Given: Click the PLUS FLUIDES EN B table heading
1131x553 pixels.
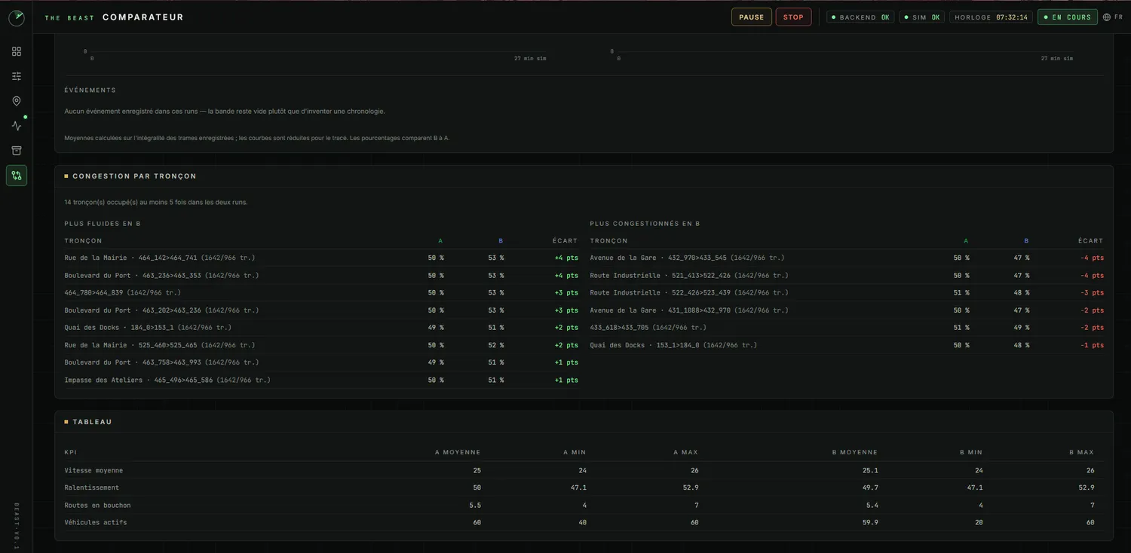Looking at the screenshot, I should tap(103, 224).
